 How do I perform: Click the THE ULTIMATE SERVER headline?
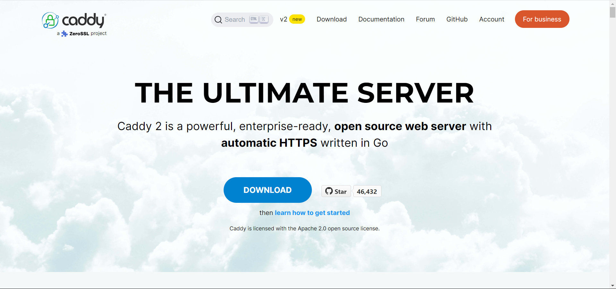pos(304,93)
